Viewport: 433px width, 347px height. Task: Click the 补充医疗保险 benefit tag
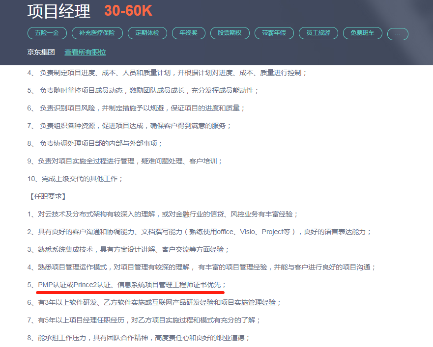pos(96,33)
